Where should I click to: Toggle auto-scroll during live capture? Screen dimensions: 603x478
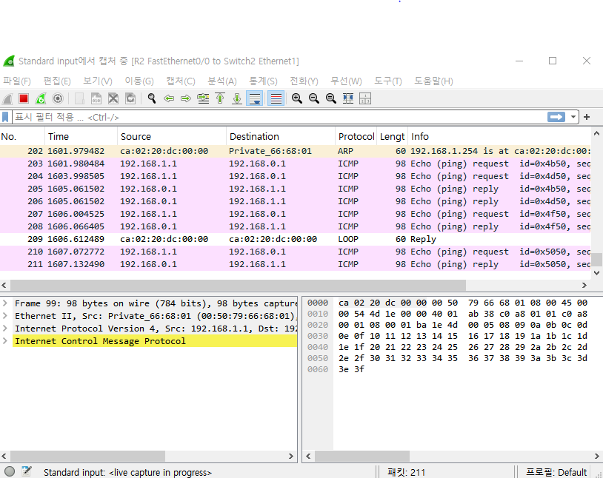[x=255, y=98]
